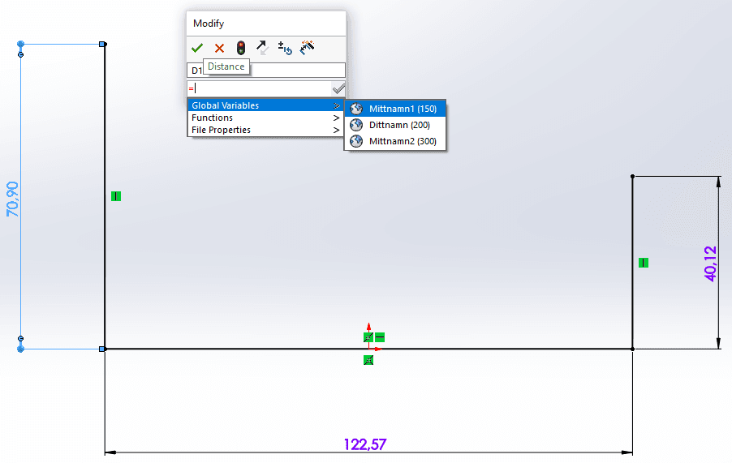732x463 pixels.
Task: Cancel changes with the red X
Action: click(219, 48)
